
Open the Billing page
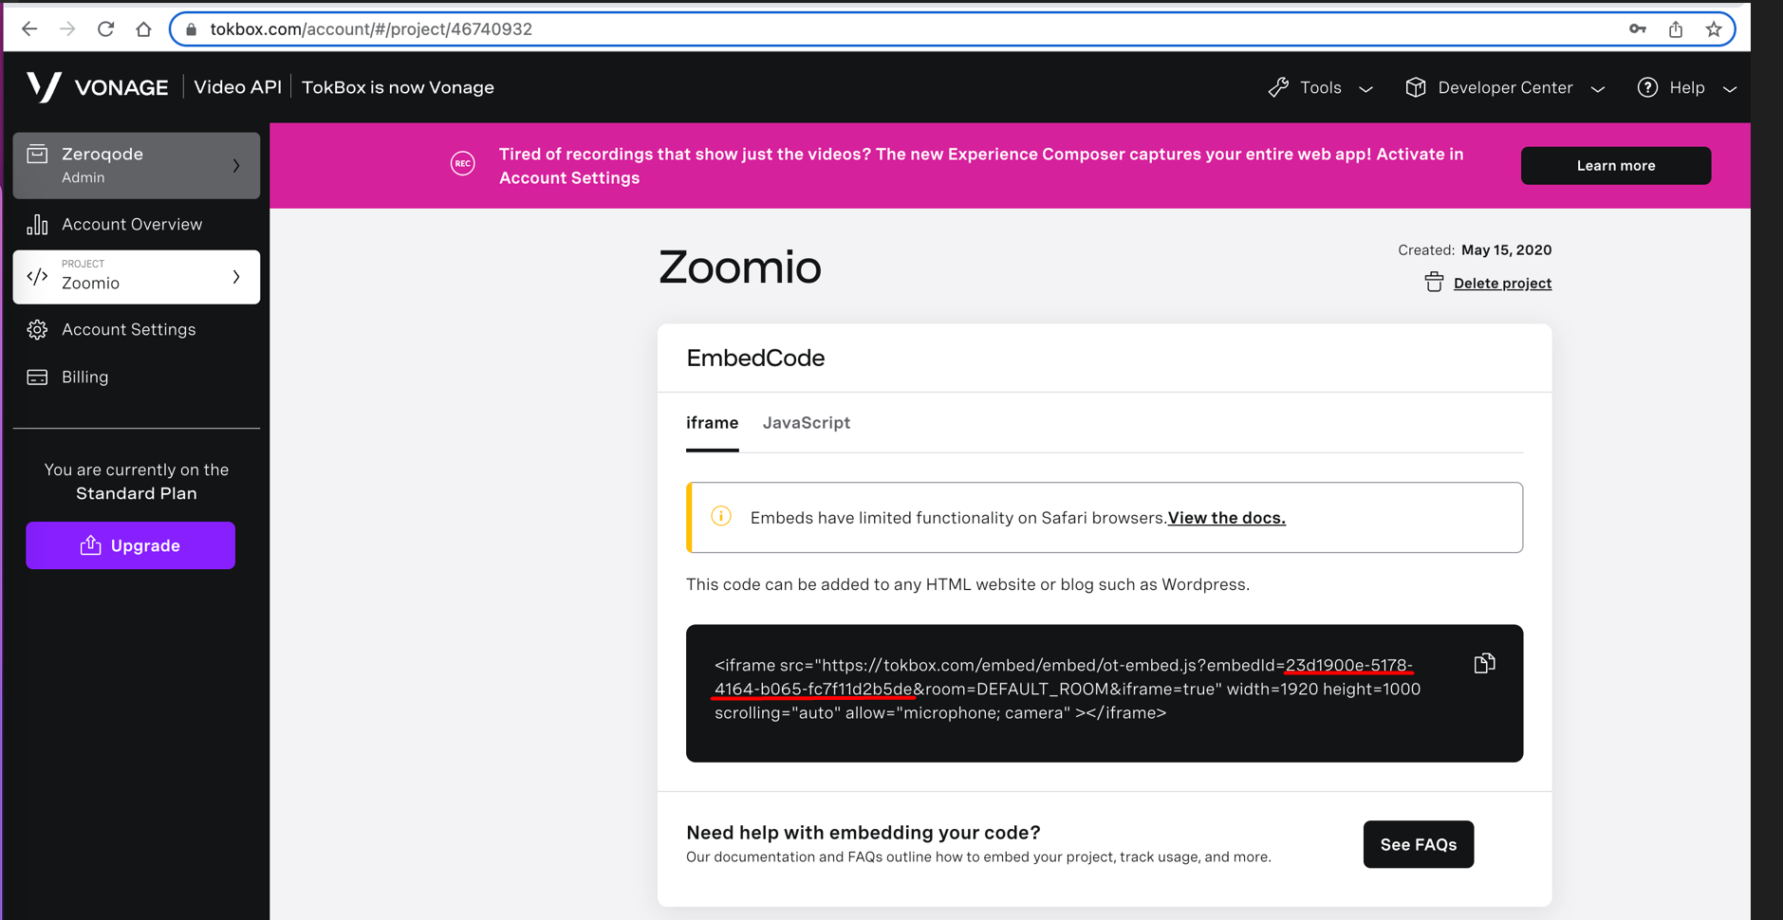[85, 377]
